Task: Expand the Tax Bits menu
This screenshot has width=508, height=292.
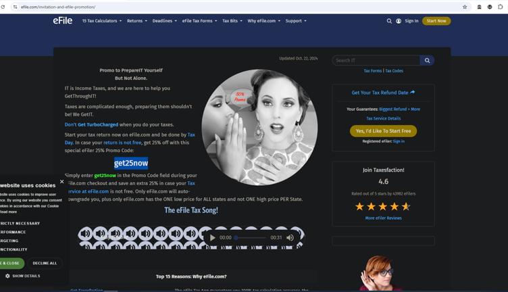Action: 232,21
